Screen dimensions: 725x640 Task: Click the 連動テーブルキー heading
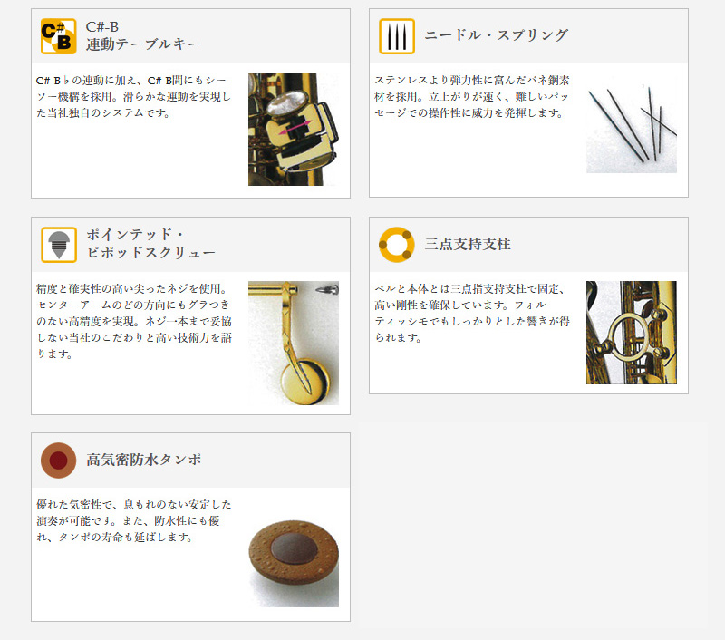(x=143, y=44)
